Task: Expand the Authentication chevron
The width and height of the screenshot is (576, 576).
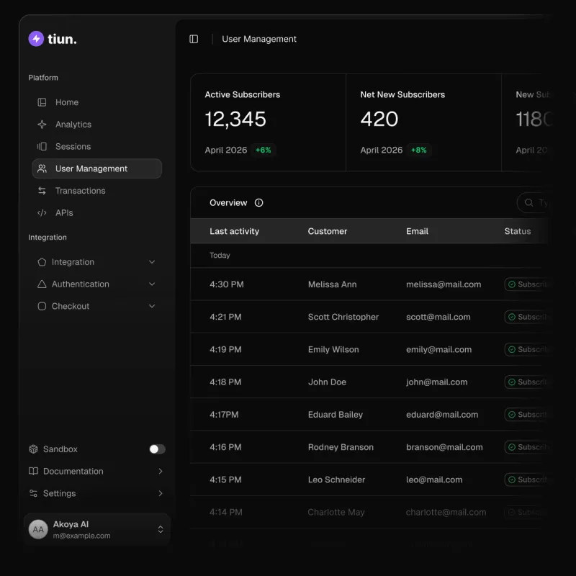Action: (x=152, y=284)
